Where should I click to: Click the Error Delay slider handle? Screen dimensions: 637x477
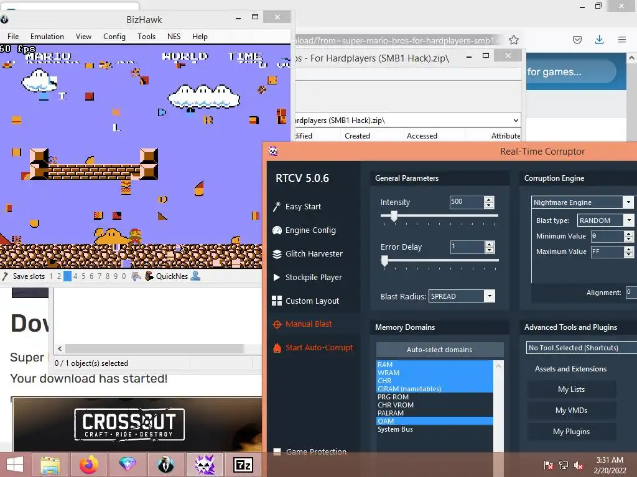pyautogui.click(x=384, y=261)
